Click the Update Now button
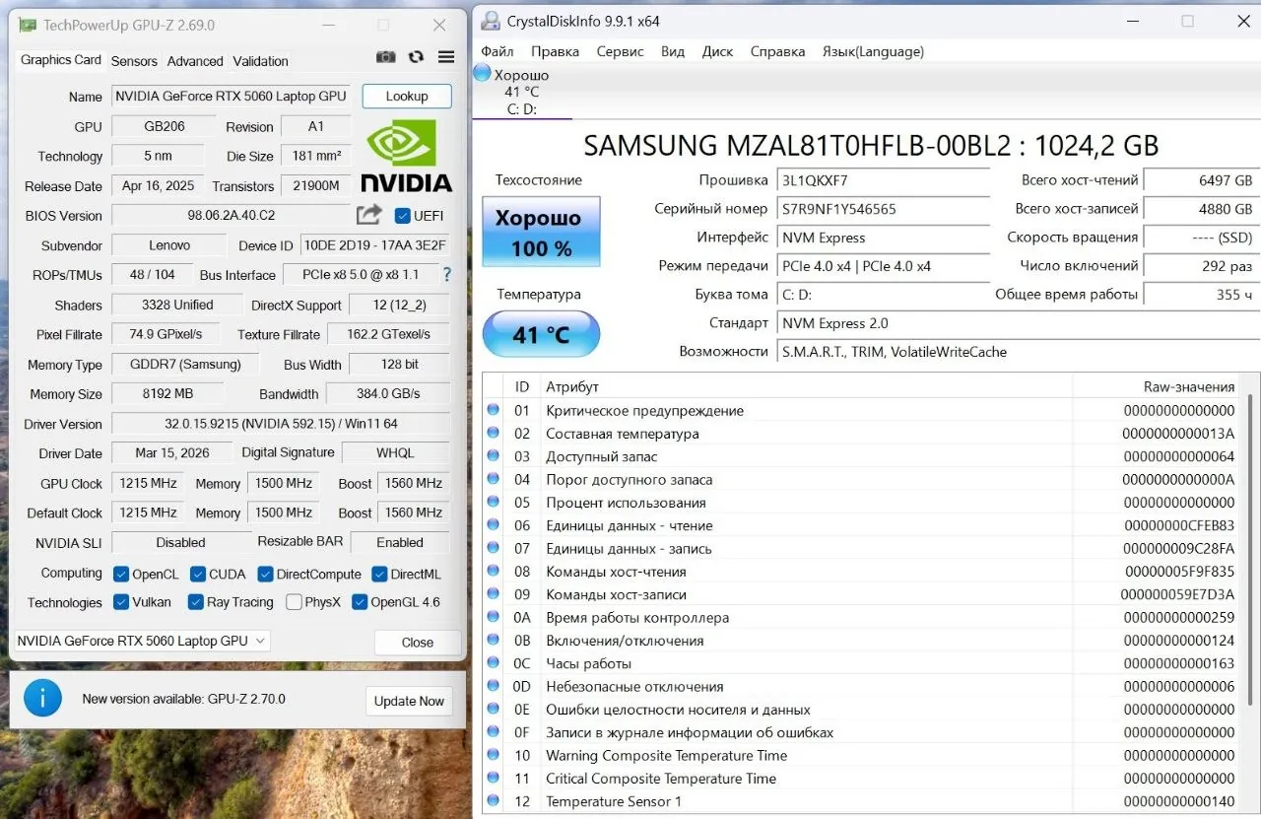Image resolution: width=1261 pixels, height=819 pixels. (x=409, y=701)
